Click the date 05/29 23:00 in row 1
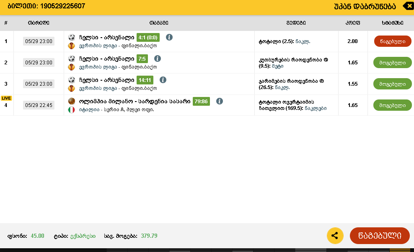This screenshot has height=252, width=414. (x=39, y=41)
